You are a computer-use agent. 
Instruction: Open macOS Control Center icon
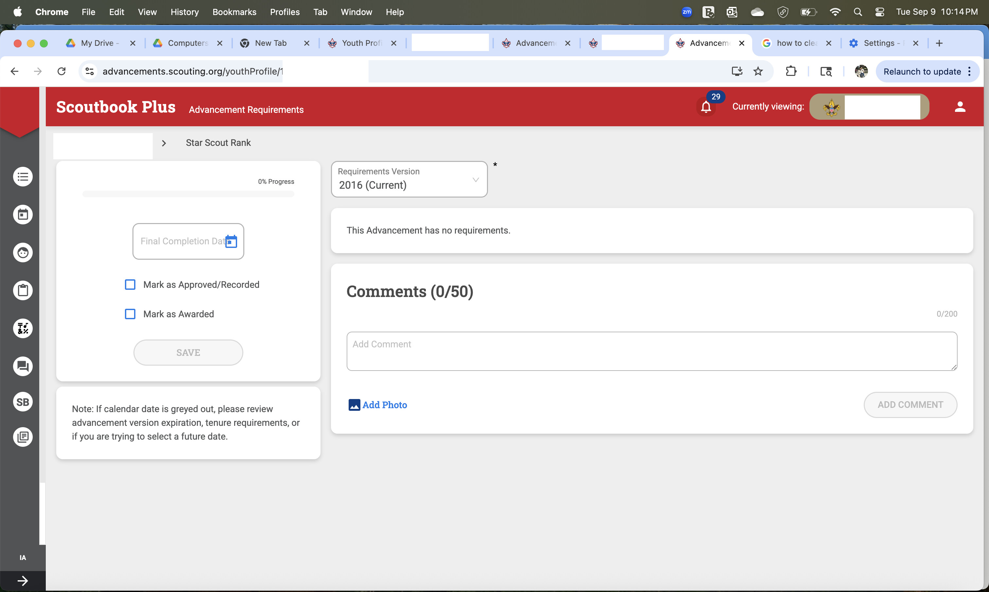[880, 12]
